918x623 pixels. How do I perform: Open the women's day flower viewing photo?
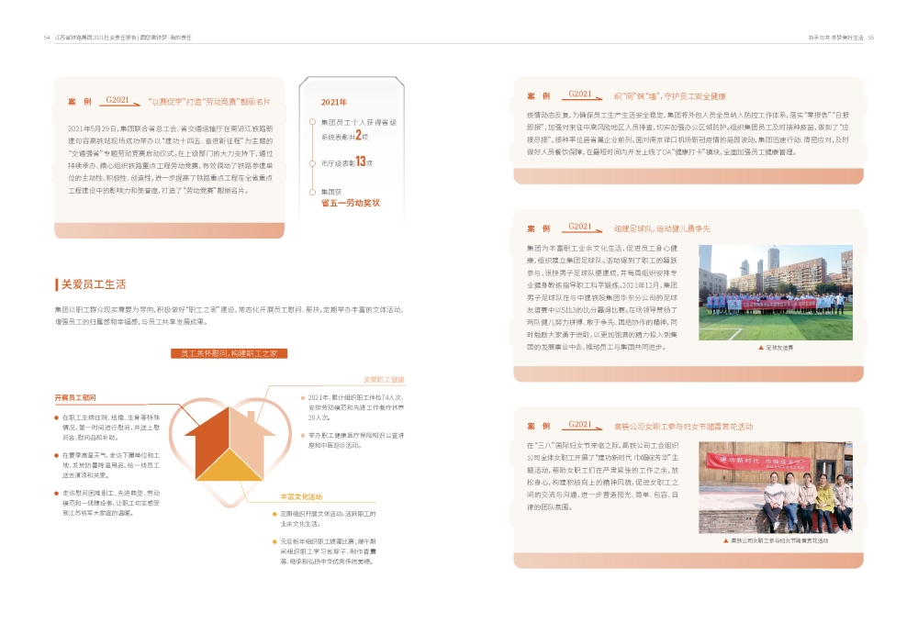pos(775,488)
